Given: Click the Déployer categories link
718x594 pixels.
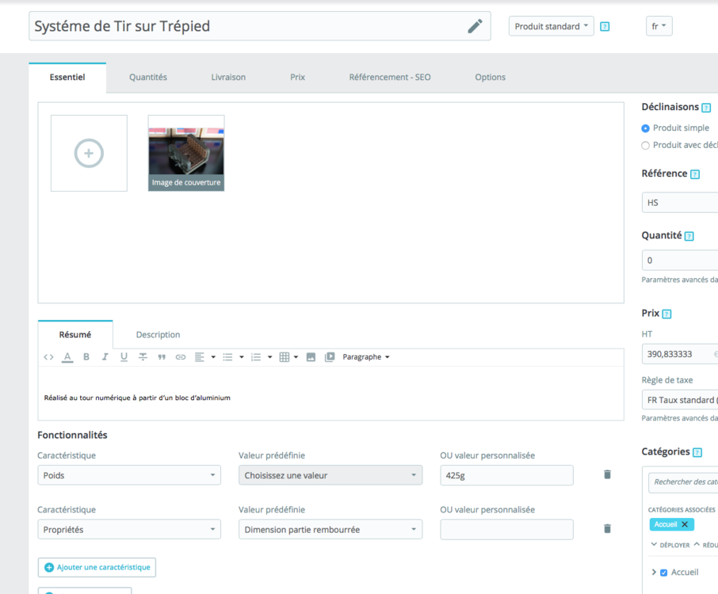Looking at the screenshot, I should point(670,545).
